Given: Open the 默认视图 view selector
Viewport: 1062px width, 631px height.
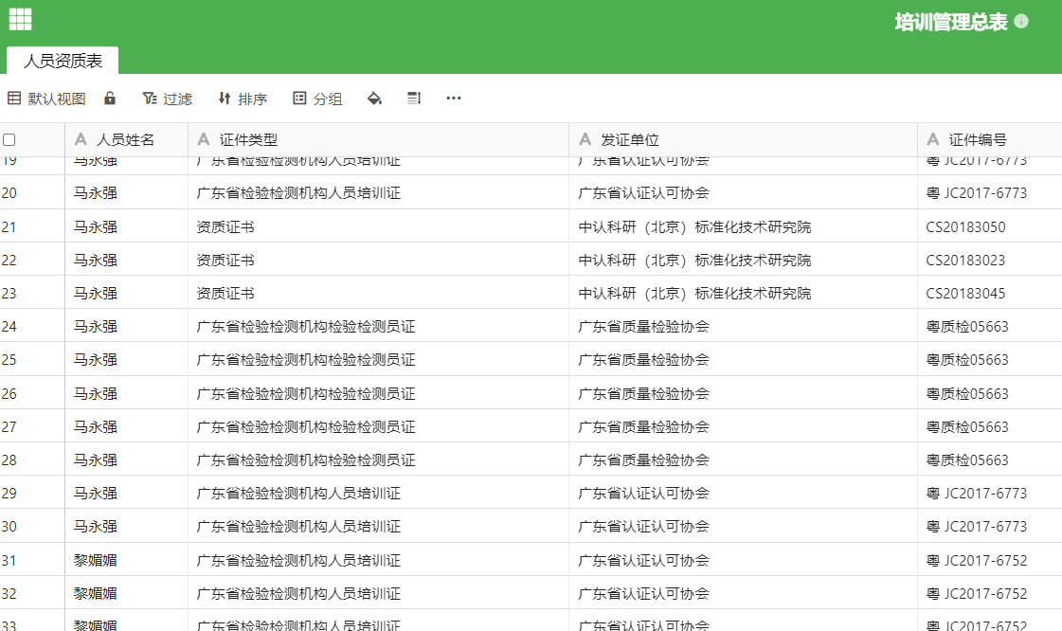Looking at the screenshot, I should tap(47, 99).
